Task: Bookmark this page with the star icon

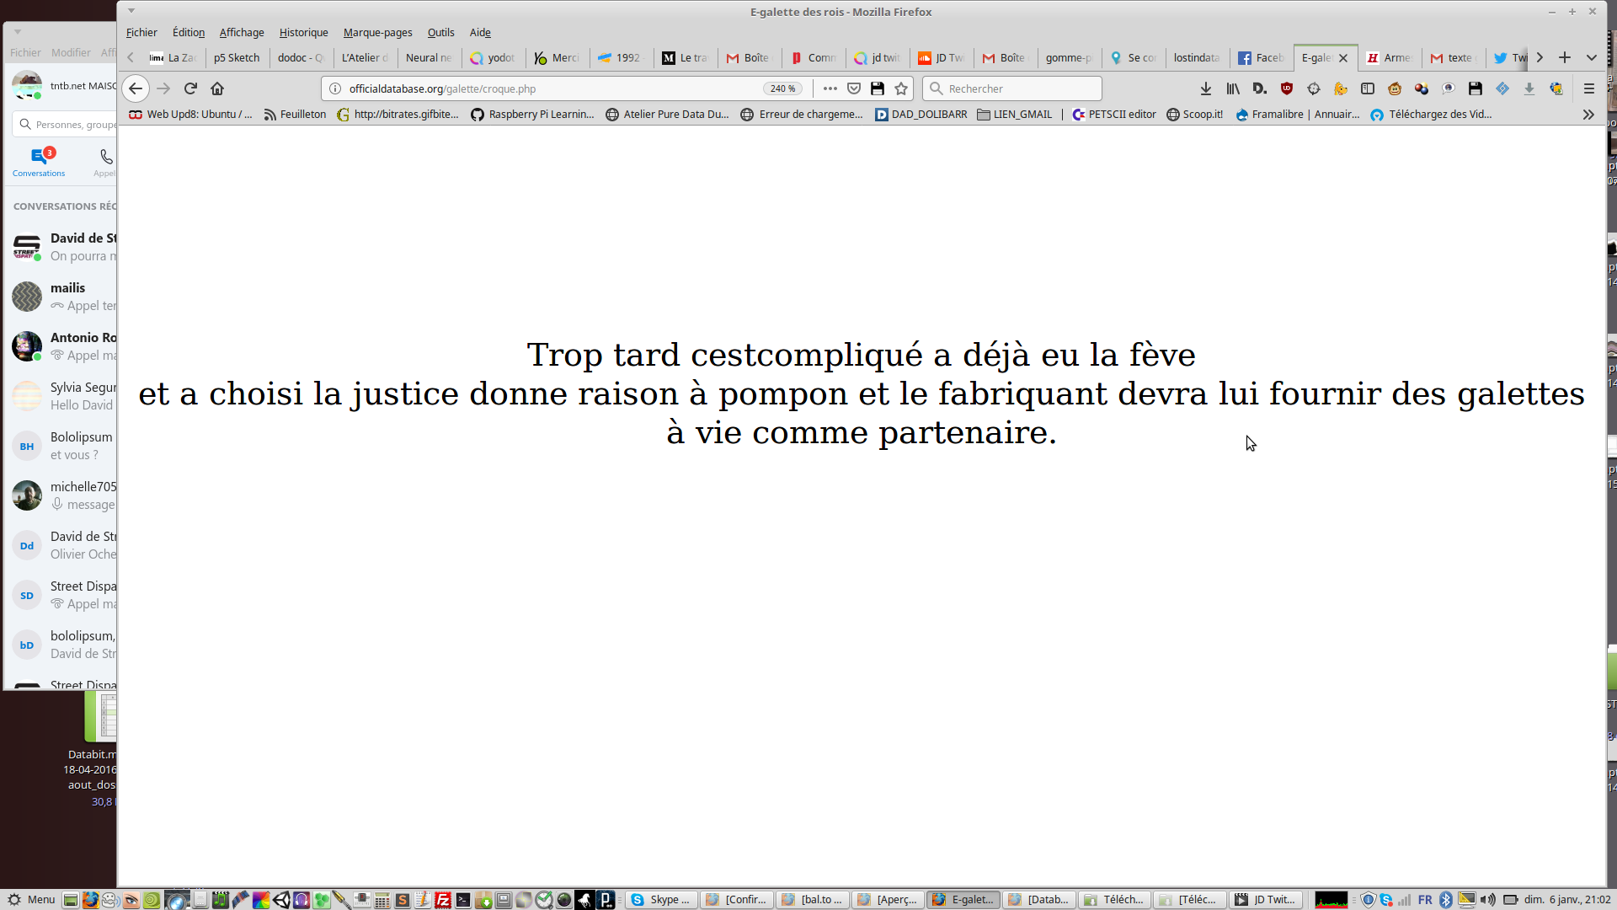Action: (x=901, y=88)
